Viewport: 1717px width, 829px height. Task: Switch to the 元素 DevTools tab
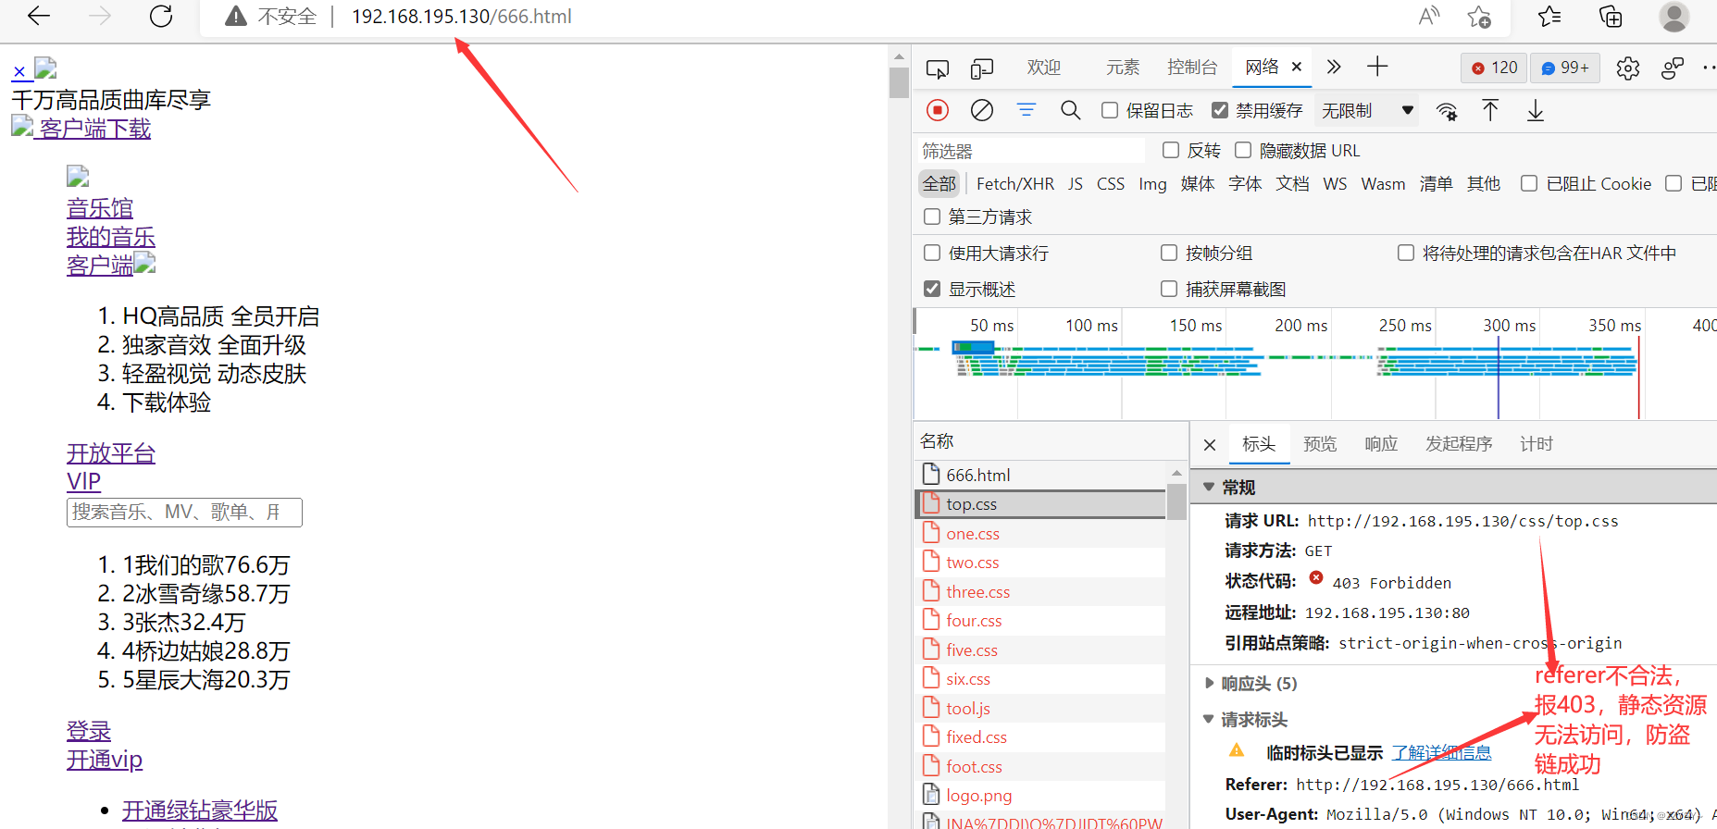tap(1123, 67)
